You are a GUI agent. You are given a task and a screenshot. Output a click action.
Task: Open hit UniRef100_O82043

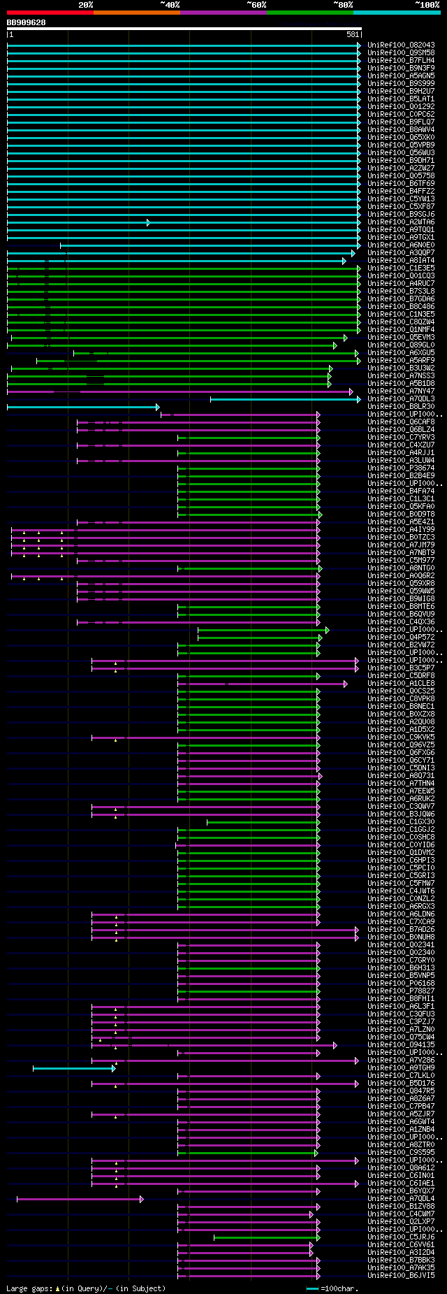(x=401, y=45)
